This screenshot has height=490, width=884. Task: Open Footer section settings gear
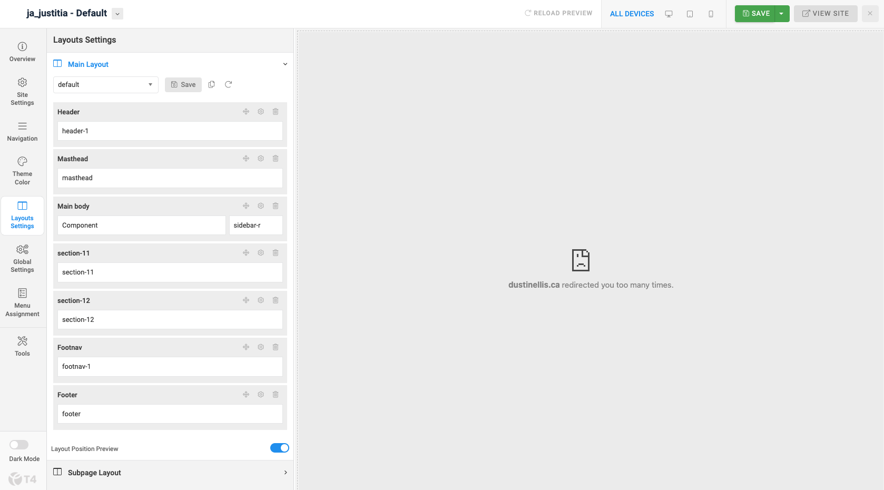click(x=261, y=395)
